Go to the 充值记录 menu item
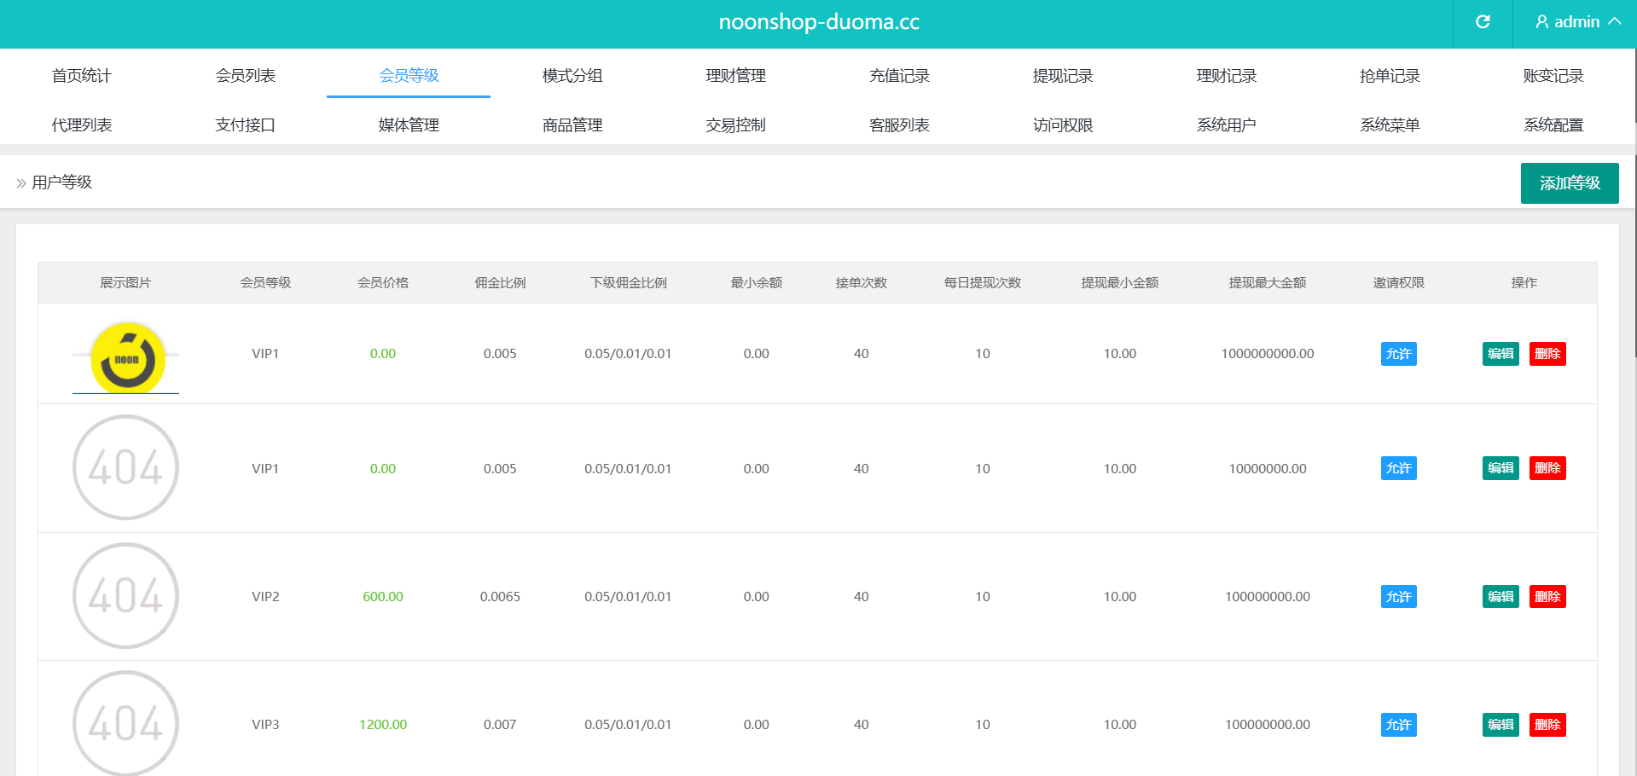Image resolution: width=1637 pixels, height=776 pixels. (x=899, y=76)
